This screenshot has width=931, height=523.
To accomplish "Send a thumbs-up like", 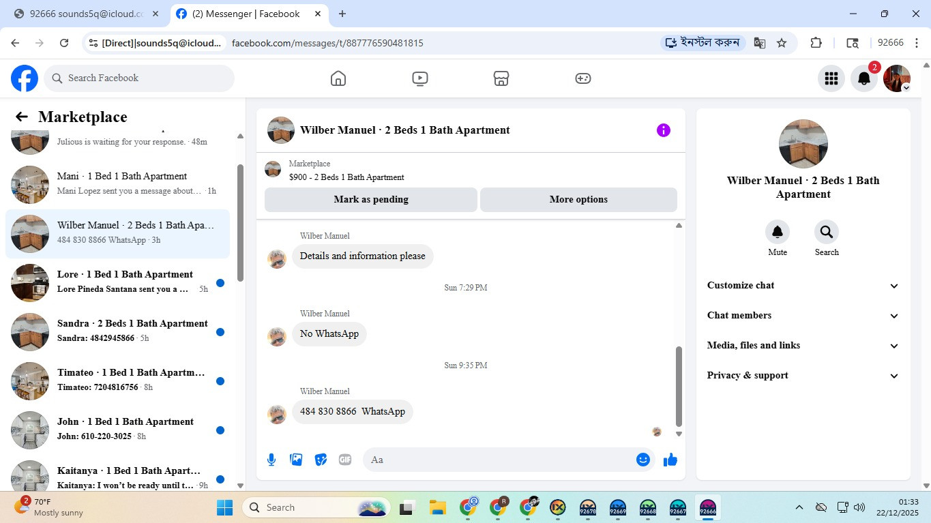I will point(670,460).
